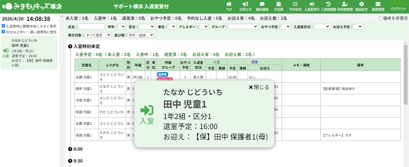Click the 氏名 name input field
The height and width of the screenshot is (167, 409).
coord(91,27)
